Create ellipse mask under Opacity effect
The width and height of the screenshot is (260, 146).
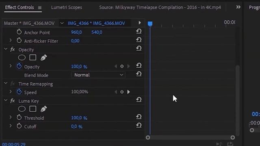(22, 58)
